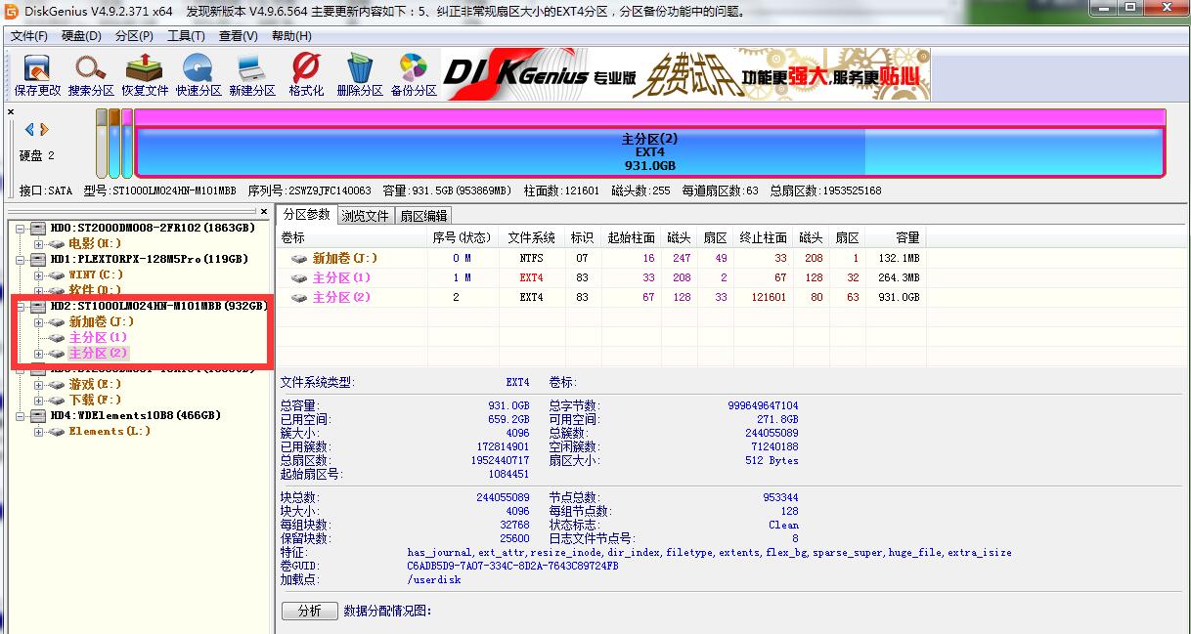The width and height of the screenshot is (1191, 634).
Task: Expand the 下载(F:) tree node
Action: pyautogui.click(x=39, y=400)
